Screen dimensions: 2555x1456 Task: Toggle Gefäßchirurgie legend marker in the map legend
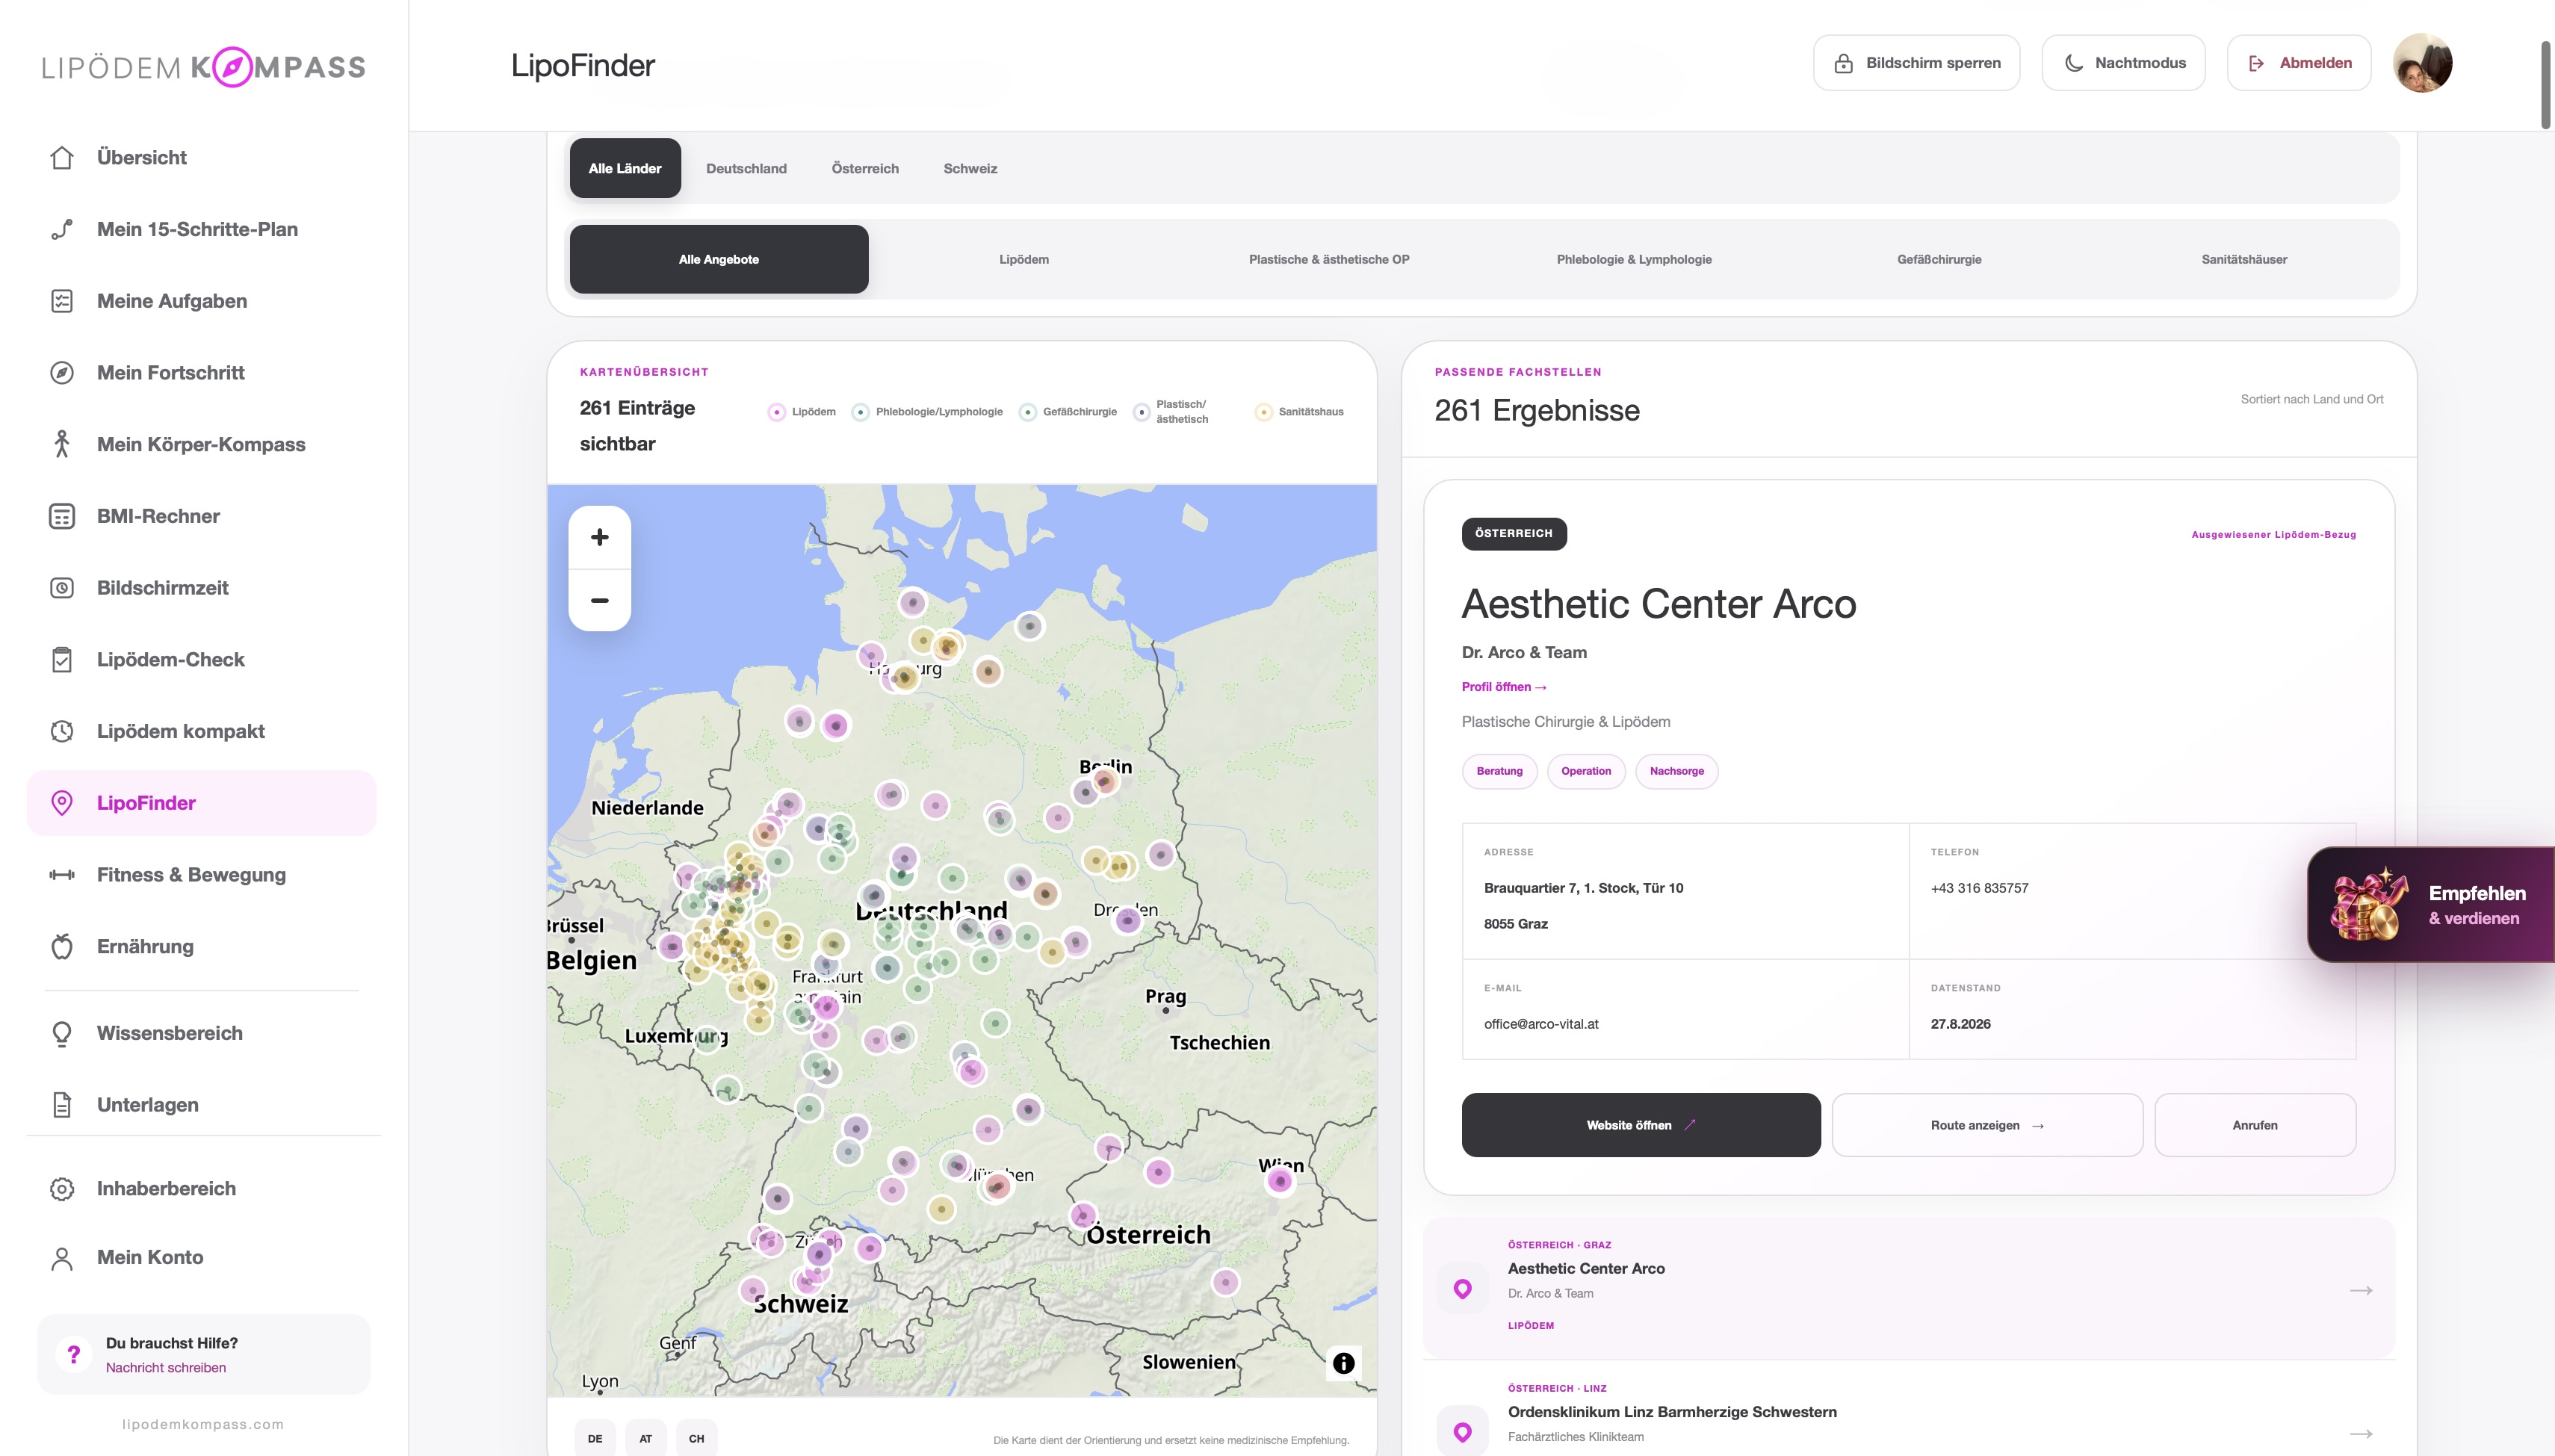1028,412
